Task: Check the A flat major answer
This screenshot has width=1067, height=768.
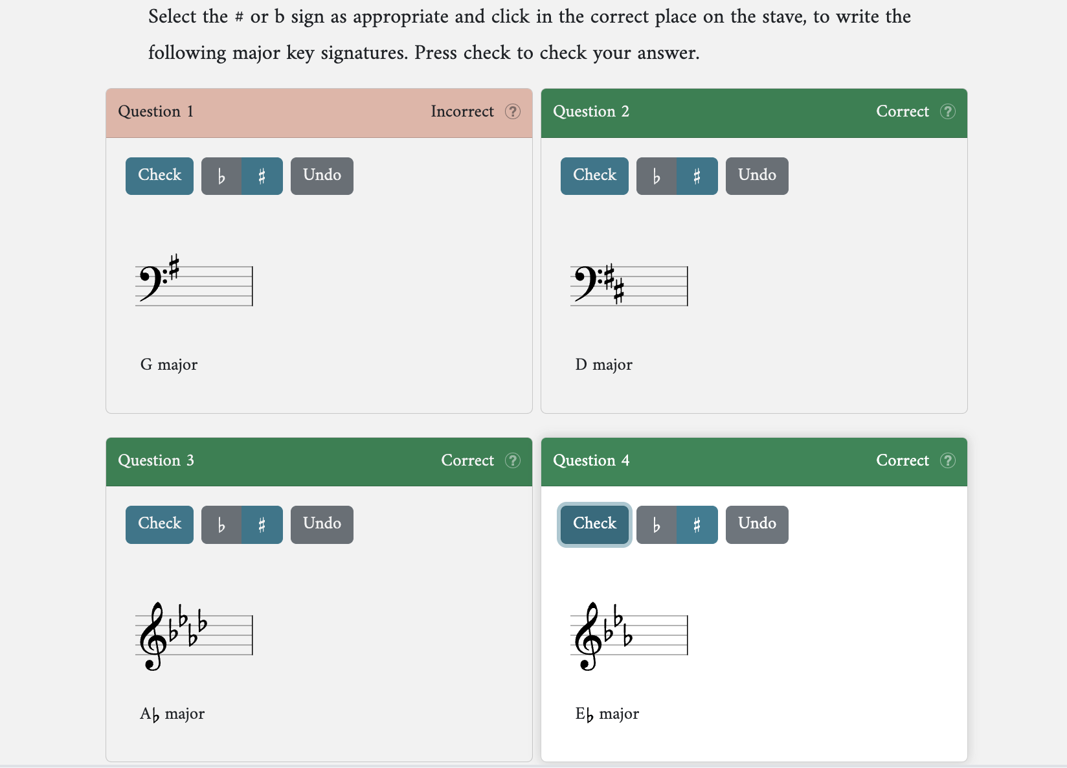Action: click(x=159, y=525)
